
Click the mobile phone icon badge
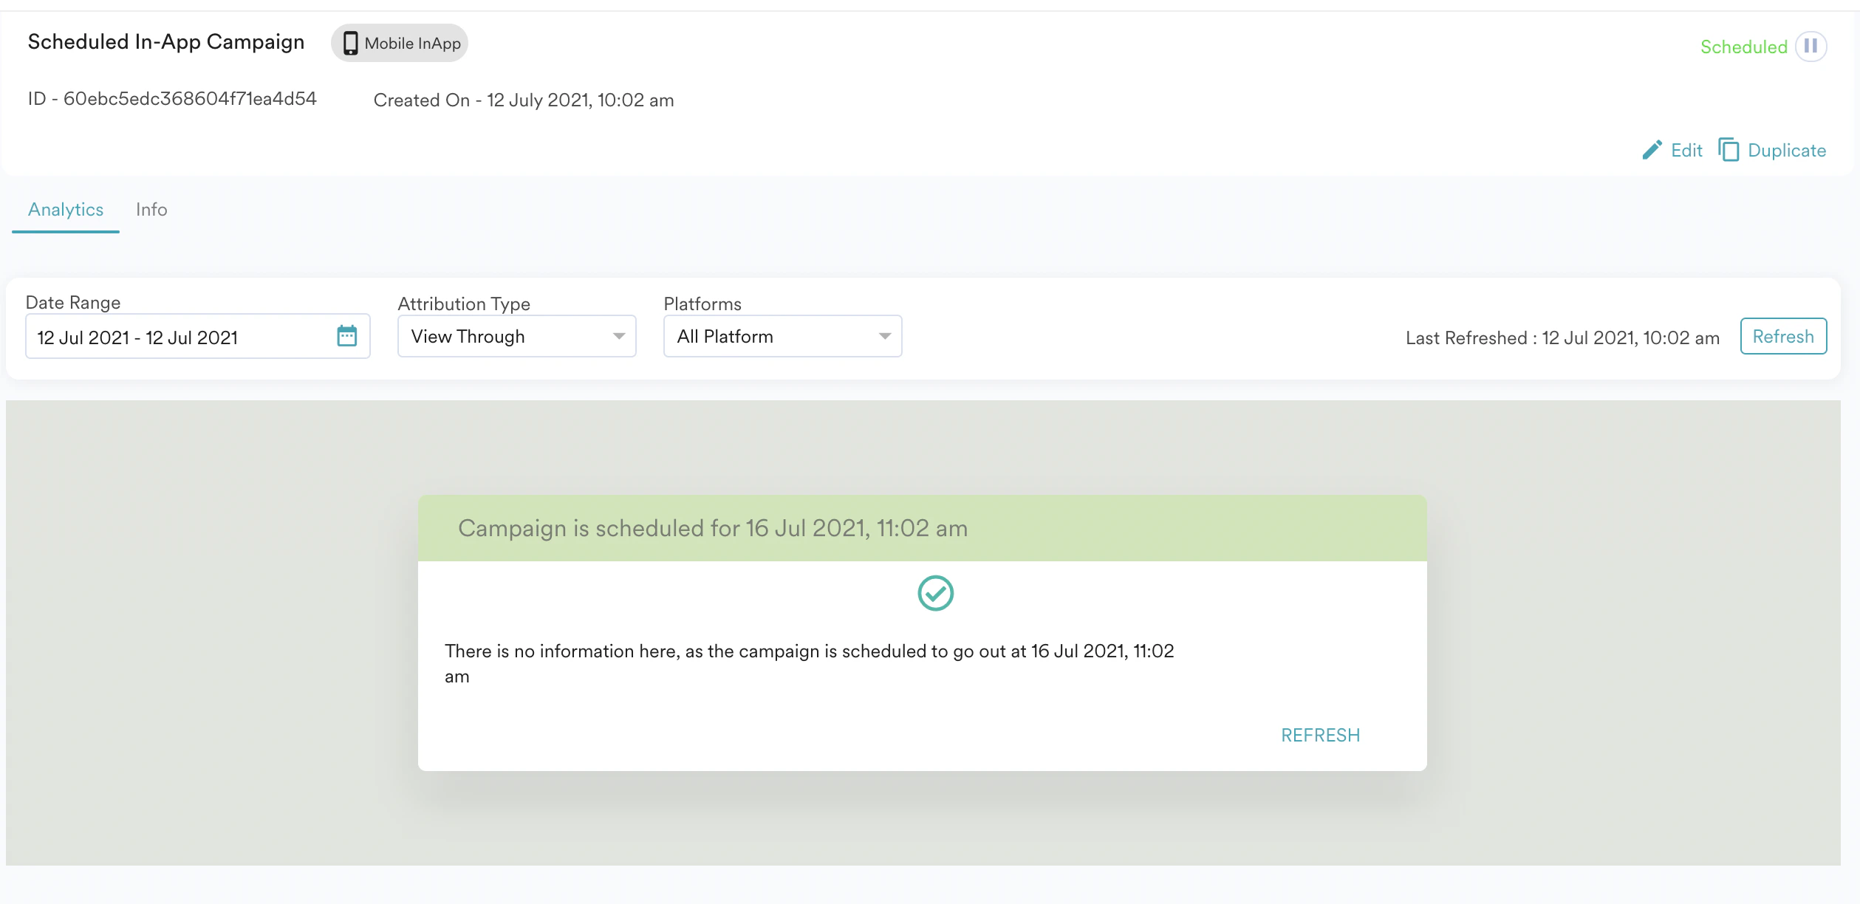pyautogui.click(x=351, y=44)
